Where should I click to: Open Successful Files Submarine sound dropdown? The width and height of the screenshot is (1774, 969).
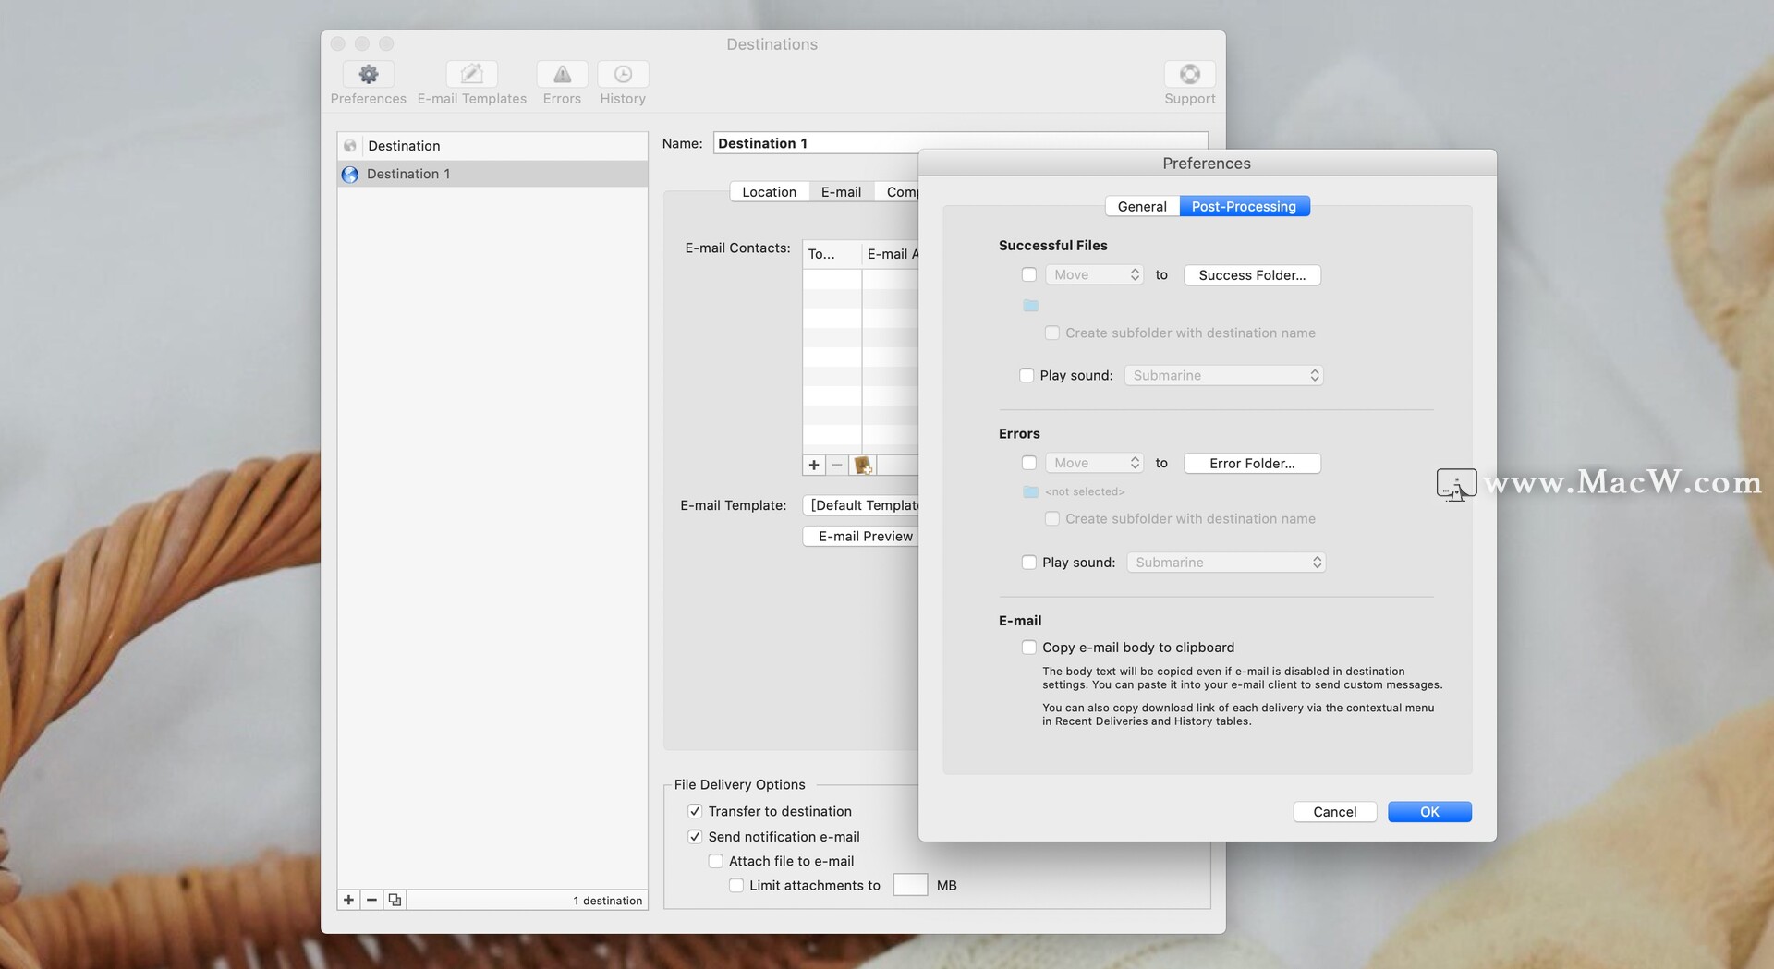(x=1223, y=375)
